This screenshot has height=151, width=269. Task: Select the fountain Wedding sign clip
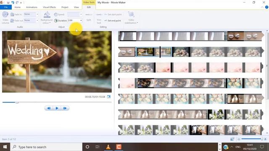click(x=154, y=52)
